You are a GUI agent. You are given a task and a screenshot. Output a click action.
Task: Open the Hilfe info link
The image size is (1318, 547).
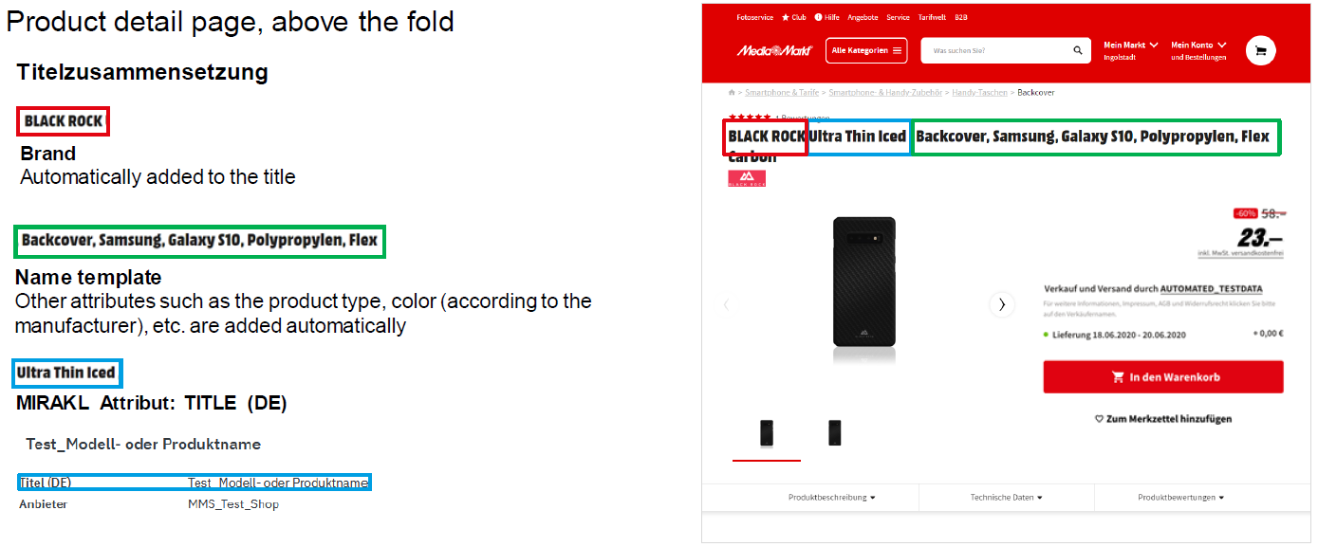point(826,17)
